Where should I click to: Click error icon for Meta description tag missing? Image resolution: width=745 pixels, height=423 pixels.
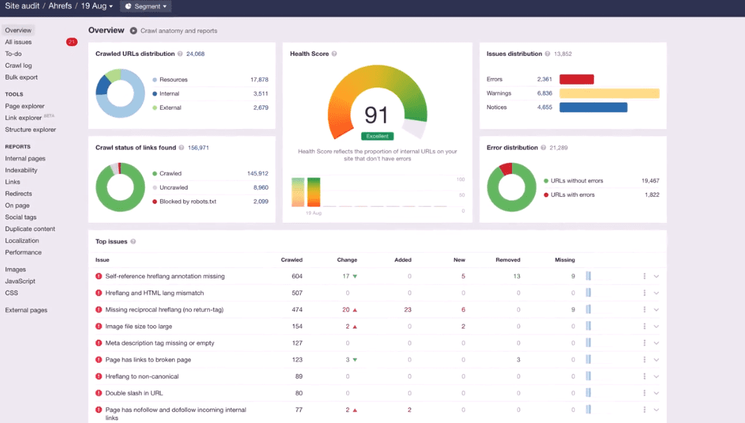(99, 343)
